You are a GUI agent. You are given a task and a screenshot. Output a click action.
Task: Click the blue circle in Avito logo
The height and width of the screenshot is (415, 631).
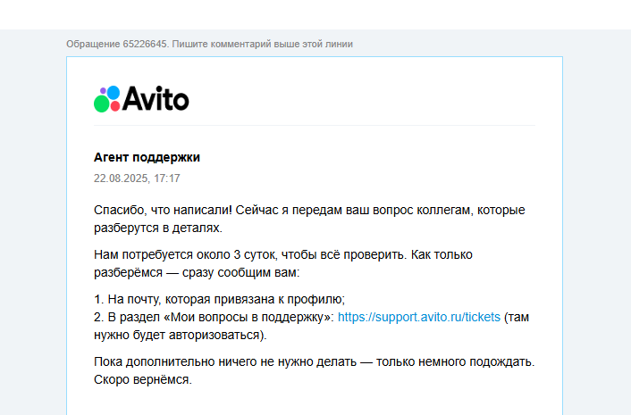[x=112, y=93]
